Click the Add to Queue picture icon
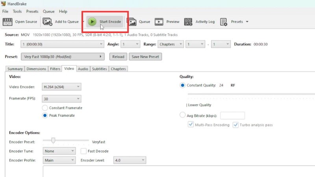Screen dimensions: 315x177 (x=47, y=22)
